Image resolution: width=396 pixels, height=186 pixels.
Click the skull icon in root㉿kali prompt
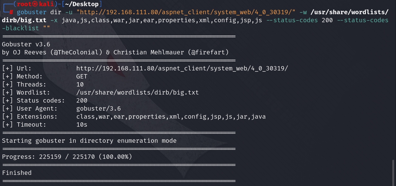[36, 4]
